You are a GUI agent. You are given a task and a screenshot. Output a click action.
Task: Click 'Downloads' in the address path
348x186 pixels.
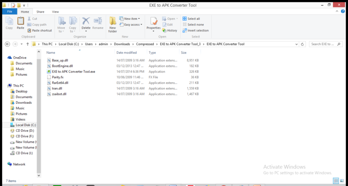click(x=122, y=44)
